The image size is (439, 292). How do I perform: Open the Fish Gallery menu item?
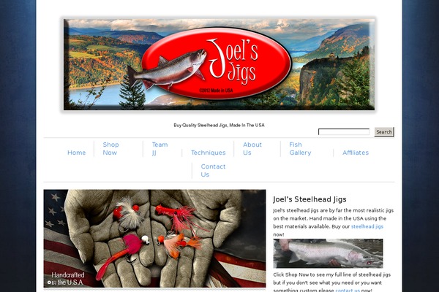[x=300, y=149]
